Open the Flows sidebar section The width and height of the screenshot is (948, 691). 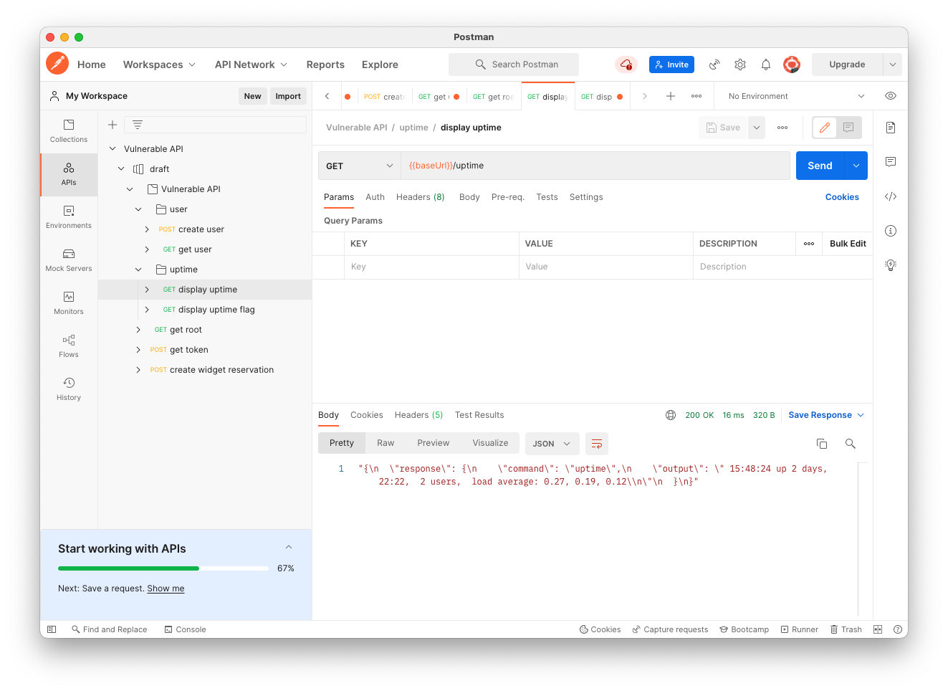click(69, 346)
